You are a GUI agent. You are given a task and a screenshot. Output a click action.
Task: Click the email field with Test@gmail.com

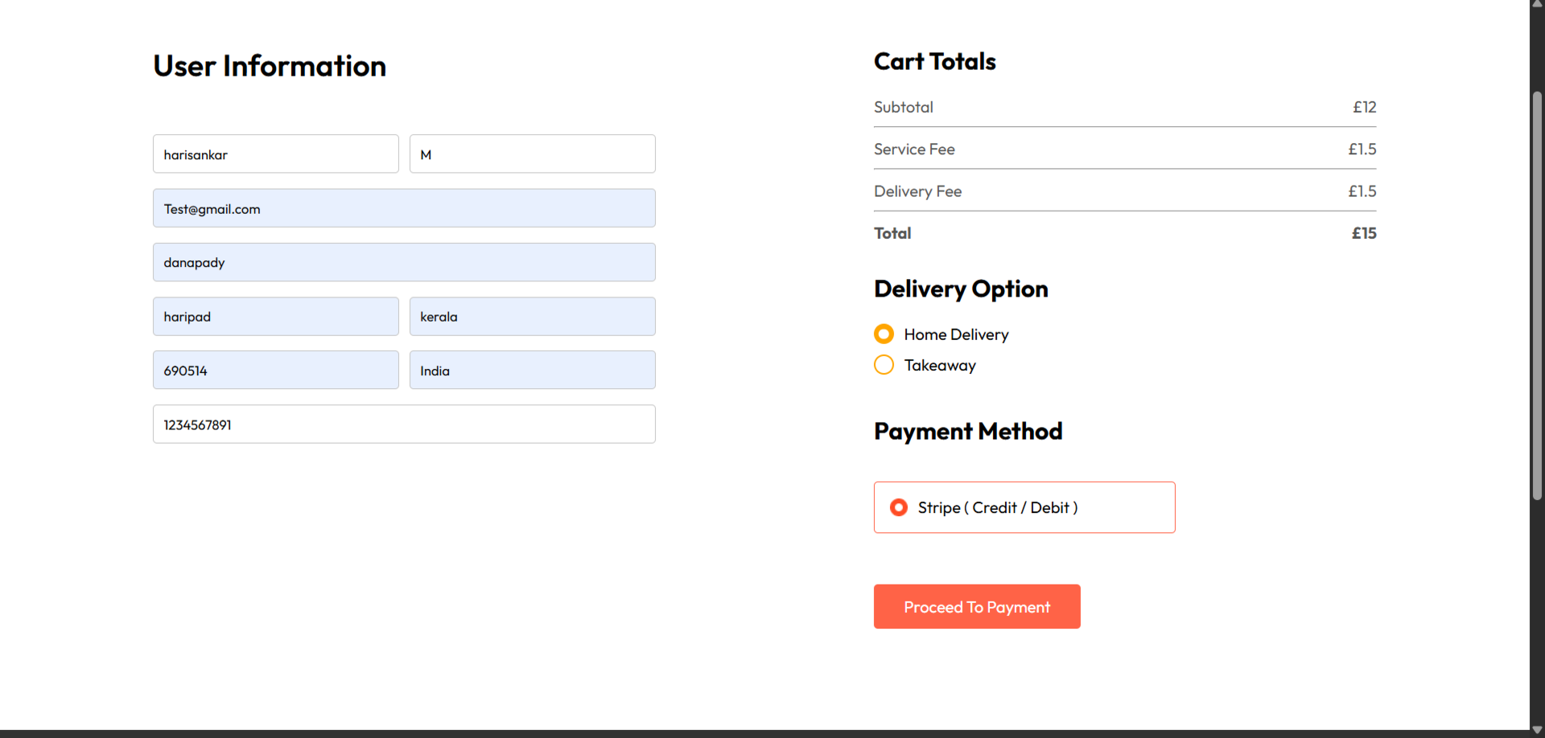coord(404,208)
